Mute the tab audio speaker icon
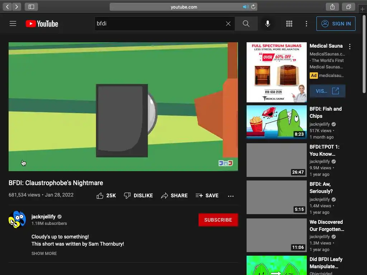367x275 pixels. [245, 7]
